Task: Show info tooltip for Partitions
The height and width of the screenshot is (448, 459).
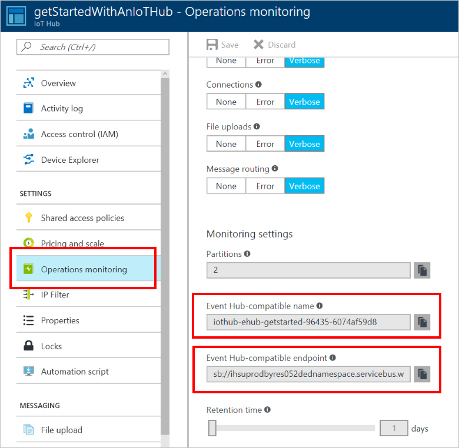Action: tap(247, 253)
